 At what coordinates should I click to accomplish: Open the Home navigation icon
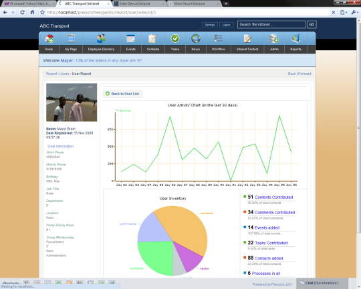(x=49, y=39)
